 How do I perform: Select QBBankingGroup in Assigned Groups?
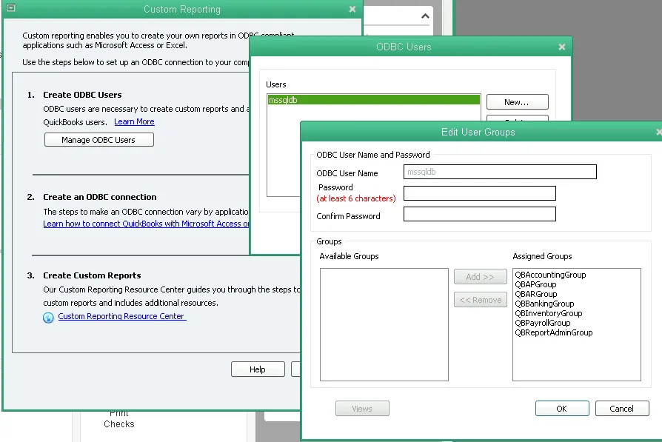544,304
